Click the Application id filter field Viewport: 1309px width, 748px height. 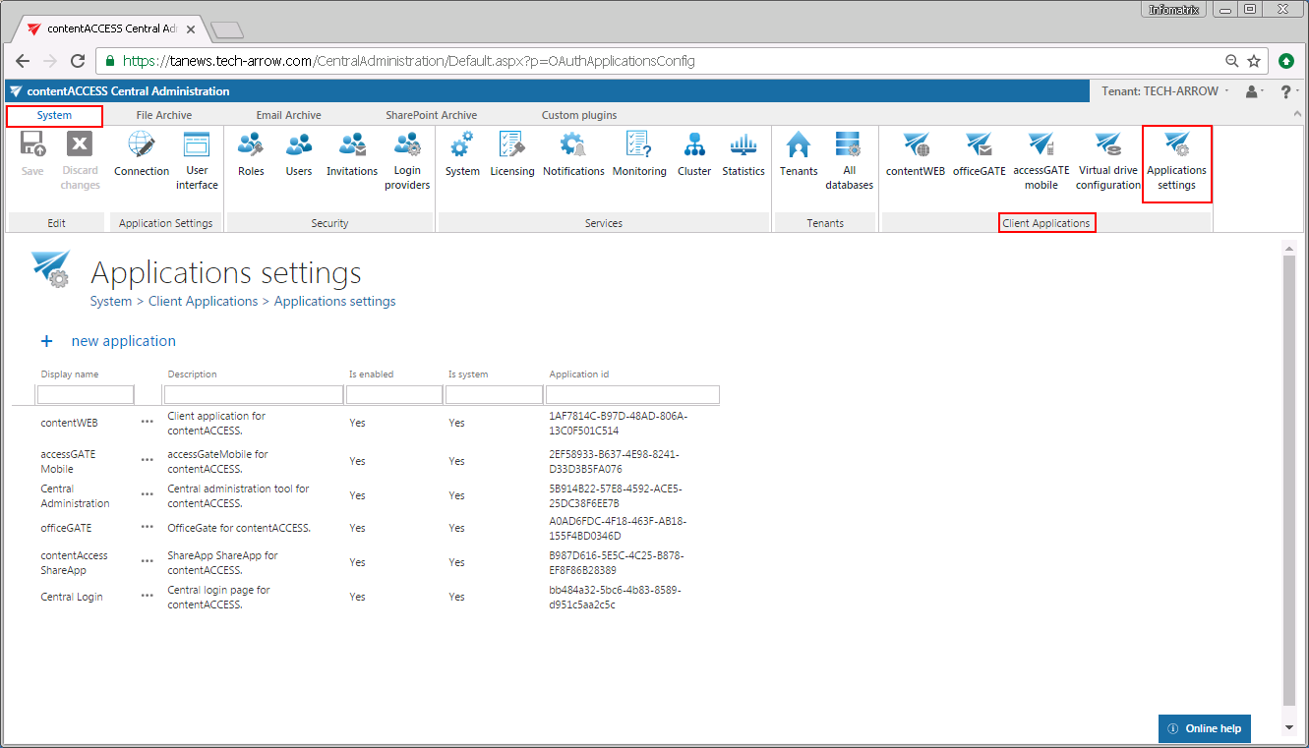632,394
